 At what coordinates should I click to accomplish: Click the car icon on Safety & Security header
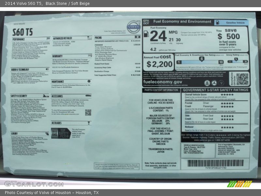pyautogui.click(x=46, y=96)
